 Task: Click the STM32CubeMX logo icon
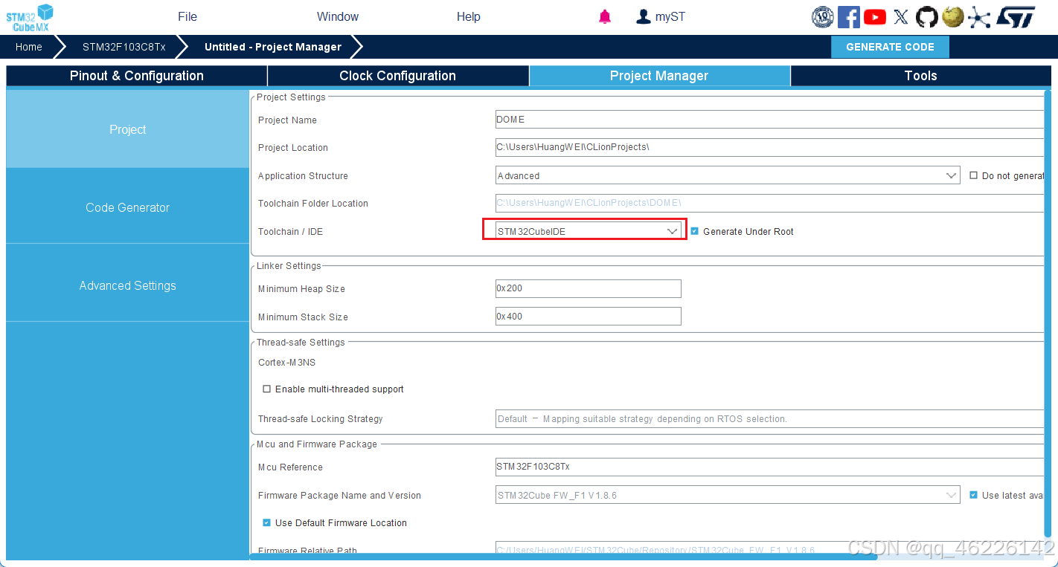31,17
